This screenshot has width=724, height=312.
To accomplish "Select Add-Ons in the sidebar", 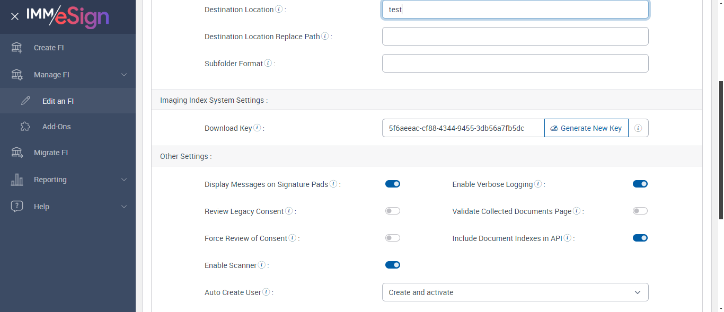I will pos(57,127).
